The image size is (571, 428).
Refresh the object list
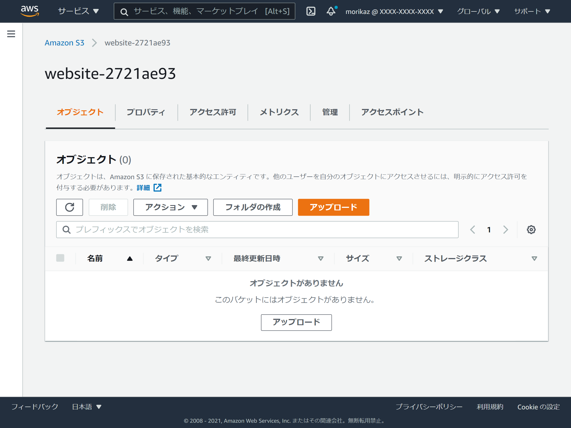coord(69,207)
